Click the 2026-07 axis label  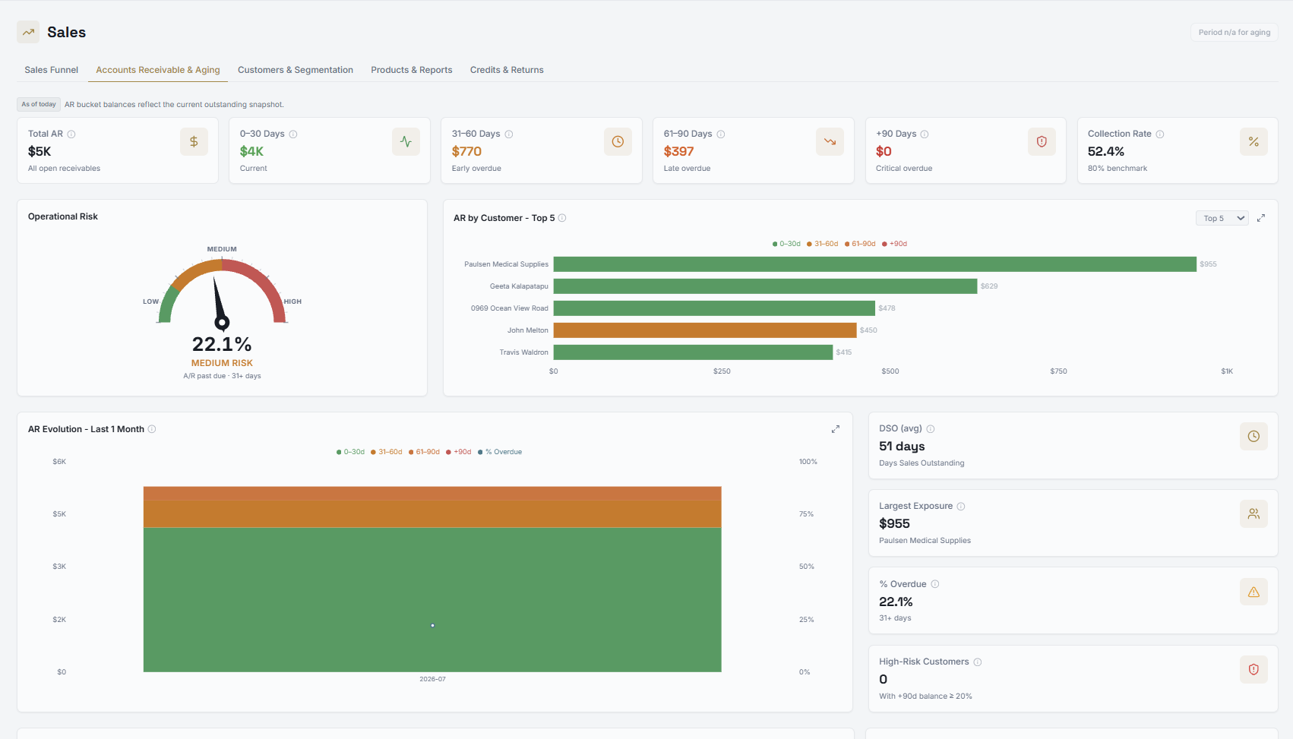(432, 679)
